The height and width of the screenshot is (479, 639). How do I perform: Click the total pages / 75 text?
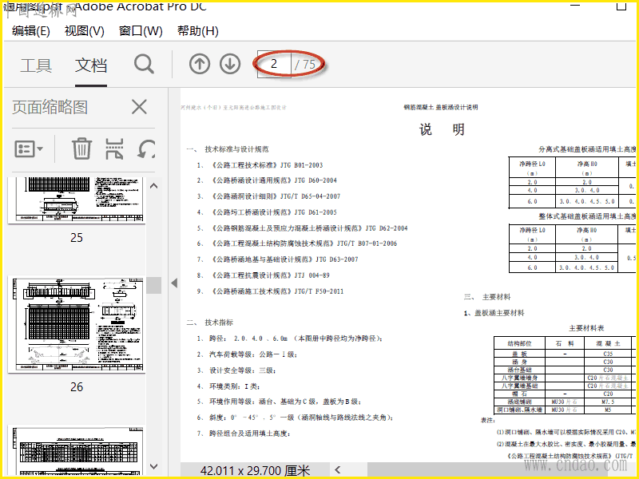tap(305, 65)
